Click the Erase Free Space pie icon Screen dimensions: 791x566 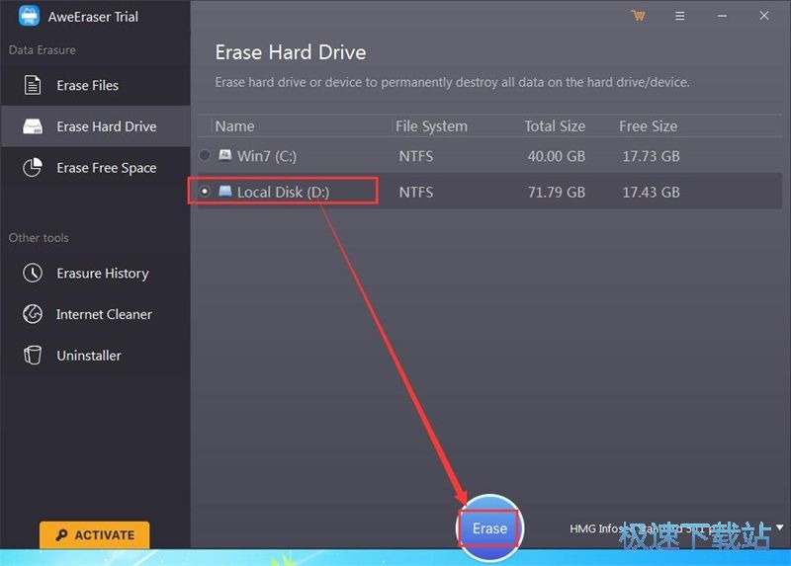33,167
